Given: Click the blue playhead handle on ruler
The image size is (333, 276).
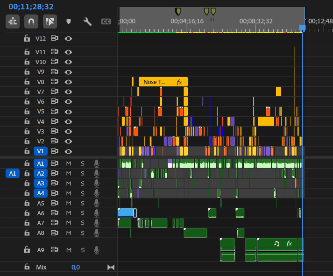Looking at the screenshot, I should pyautogui.click(x=303, y=28).
